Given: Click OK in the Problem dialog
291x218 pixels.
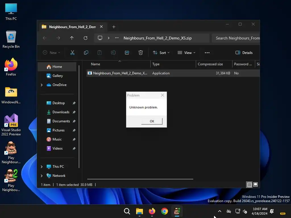Looking at the screenshot, I should pyautogui.click(x=152, y=121).
